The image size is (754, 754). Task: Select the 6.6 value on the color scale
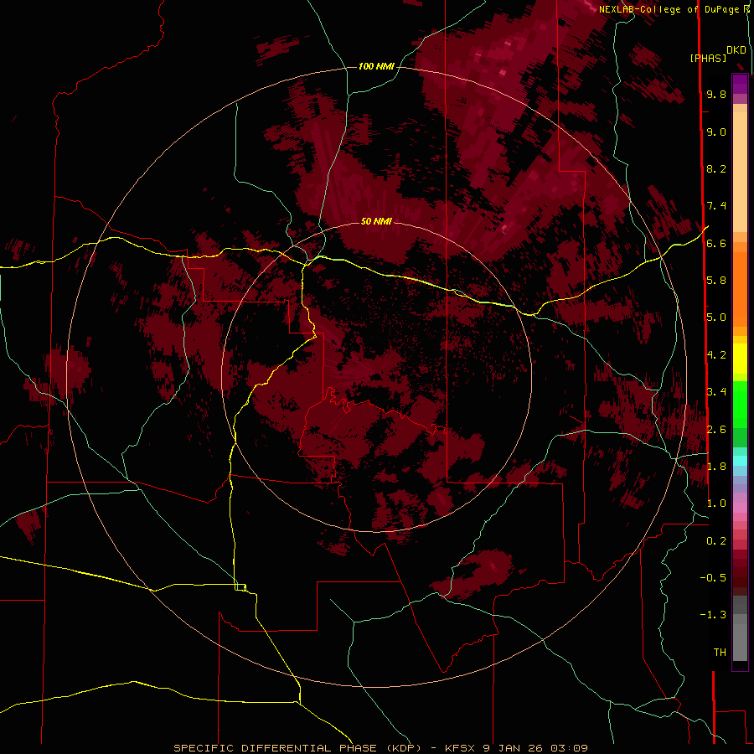click(x=716, y=244)
